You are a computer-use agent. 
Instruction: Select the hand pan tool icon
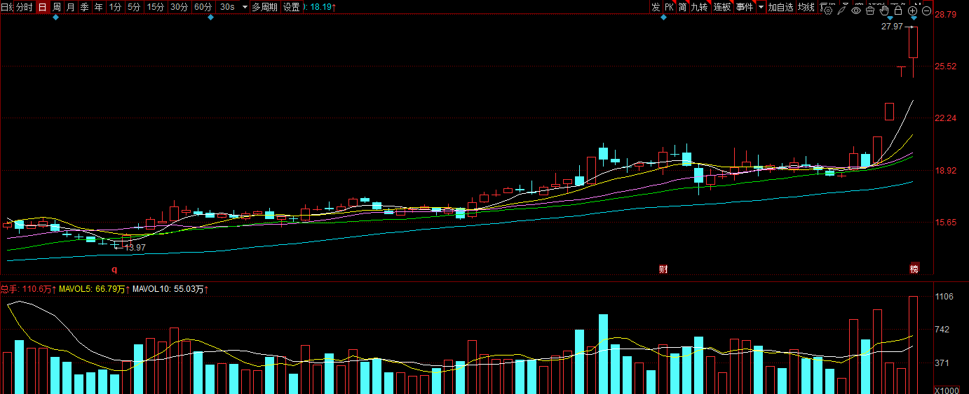(884, 10)
